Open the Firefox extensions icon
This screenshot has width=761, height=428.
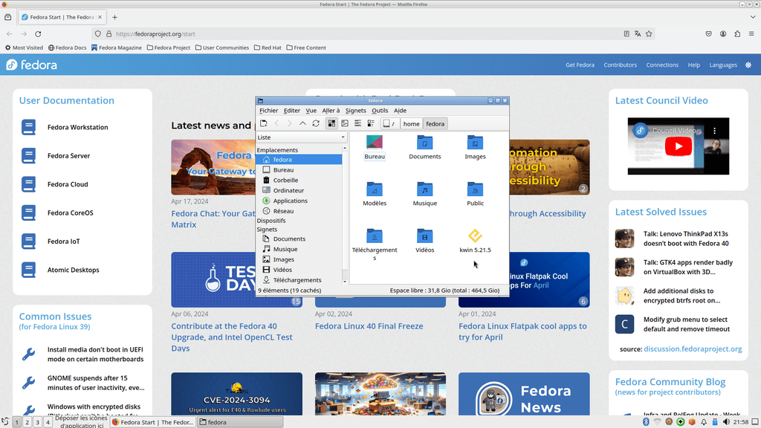click(x=737, y=34)
